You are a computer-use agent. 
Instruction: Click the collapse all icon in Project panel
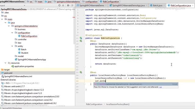(63, 5)
